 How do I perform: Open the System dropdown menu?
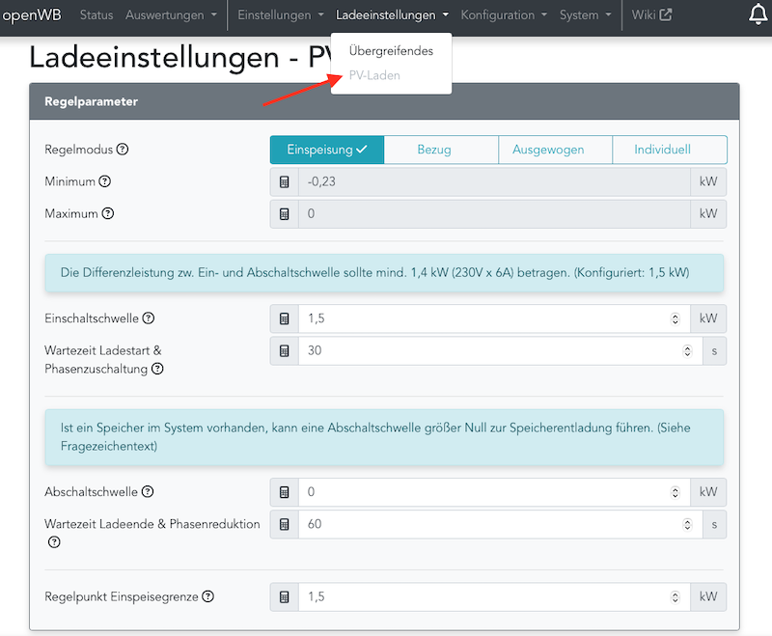(x=579, y=15)
